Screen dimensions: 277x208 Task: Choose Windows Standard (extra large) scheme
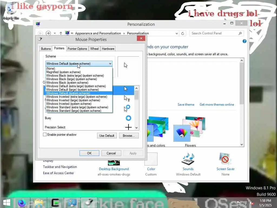point(79,107)
